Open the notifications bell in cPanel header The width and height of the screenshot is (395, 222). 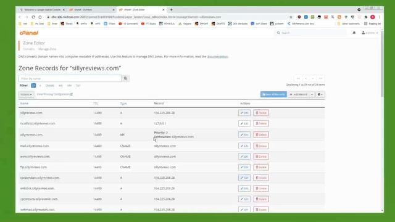click(354, 33)
